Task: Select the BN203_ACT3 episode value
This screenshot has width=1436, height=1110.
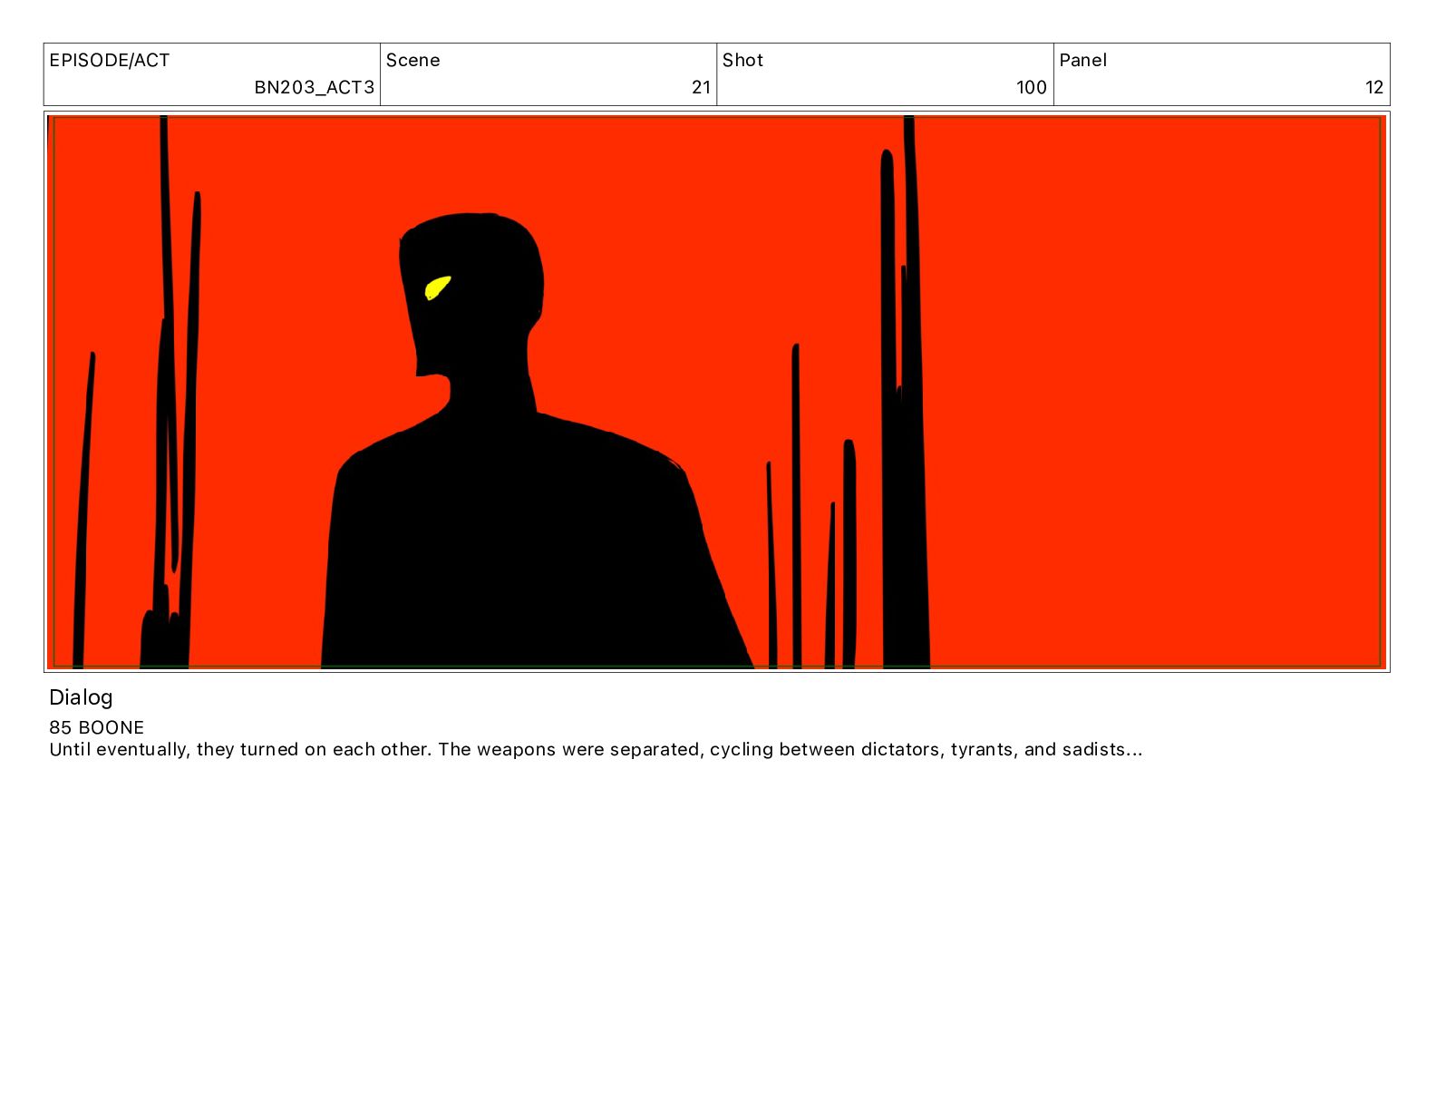Action: point(315,88)
